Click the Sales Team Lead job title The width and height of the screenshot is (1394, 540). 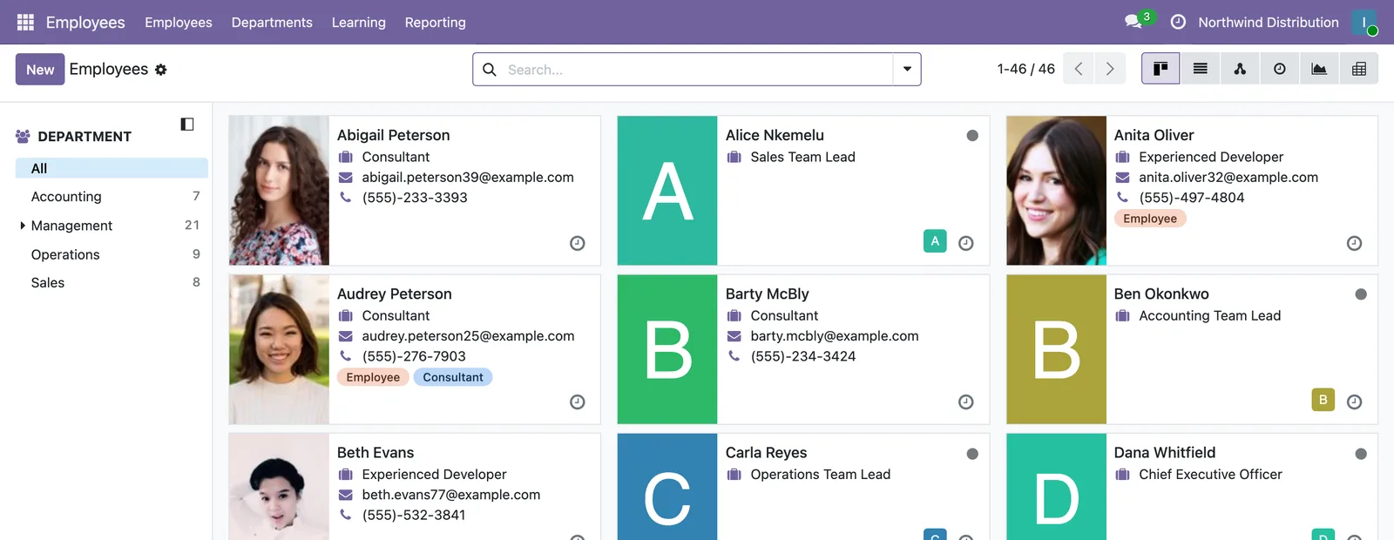point(803,157)
